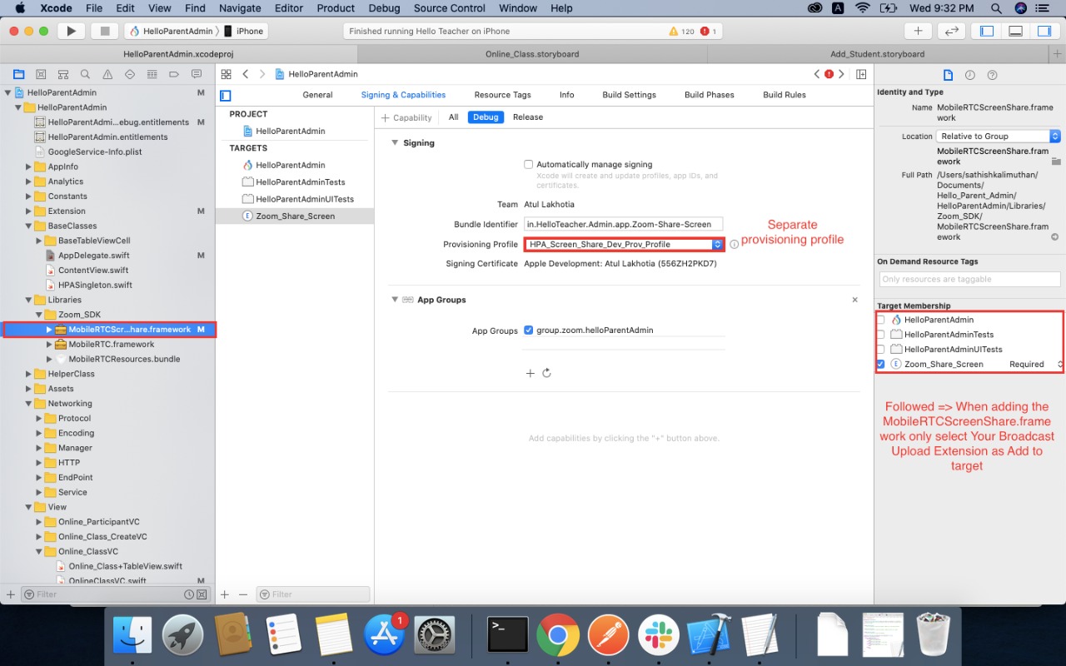This screenshot has height=666, width=1066.
Task: Open the code review button in toolbar
Action: point(950,31)
